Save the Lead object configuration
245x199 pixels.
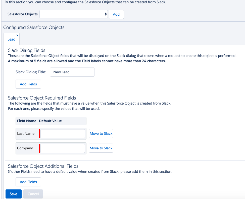pos(13,194)
